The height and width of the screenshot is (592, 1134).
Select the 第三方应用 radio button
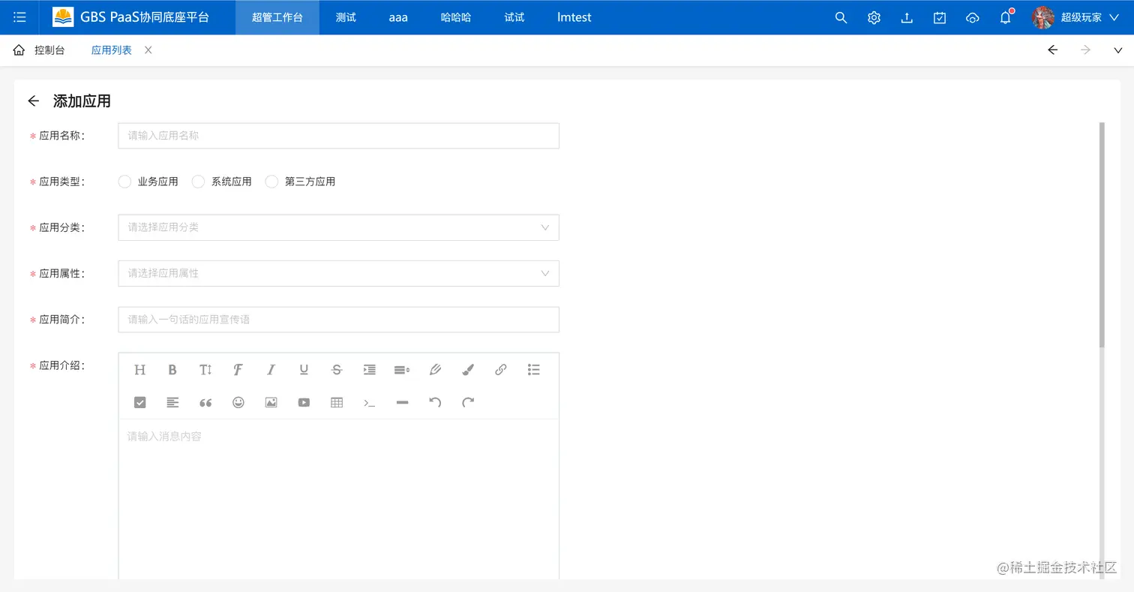(271, 182)
